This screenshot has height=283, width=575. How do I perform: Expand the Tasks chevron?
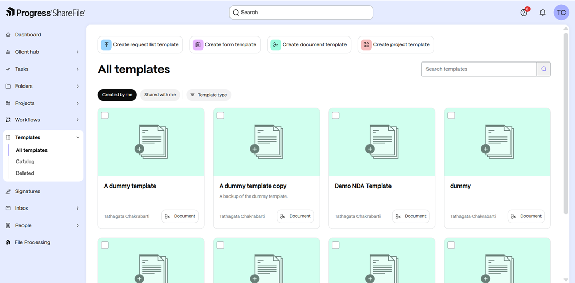coord(78,69)
